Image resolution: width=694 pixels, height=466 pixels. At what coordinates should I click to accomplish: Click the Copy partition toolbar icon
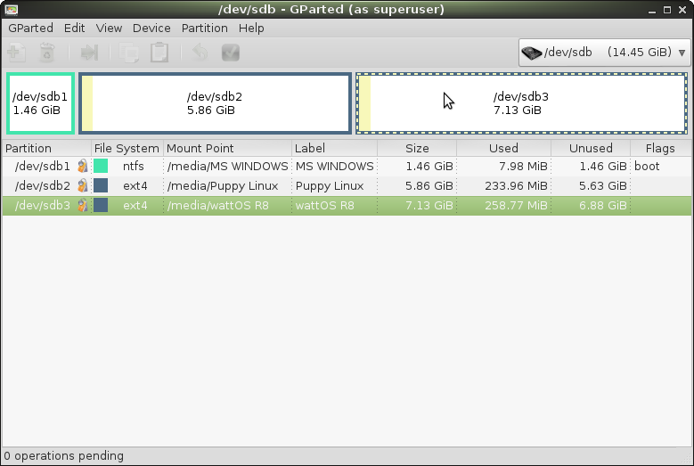(x=129, y=53)
